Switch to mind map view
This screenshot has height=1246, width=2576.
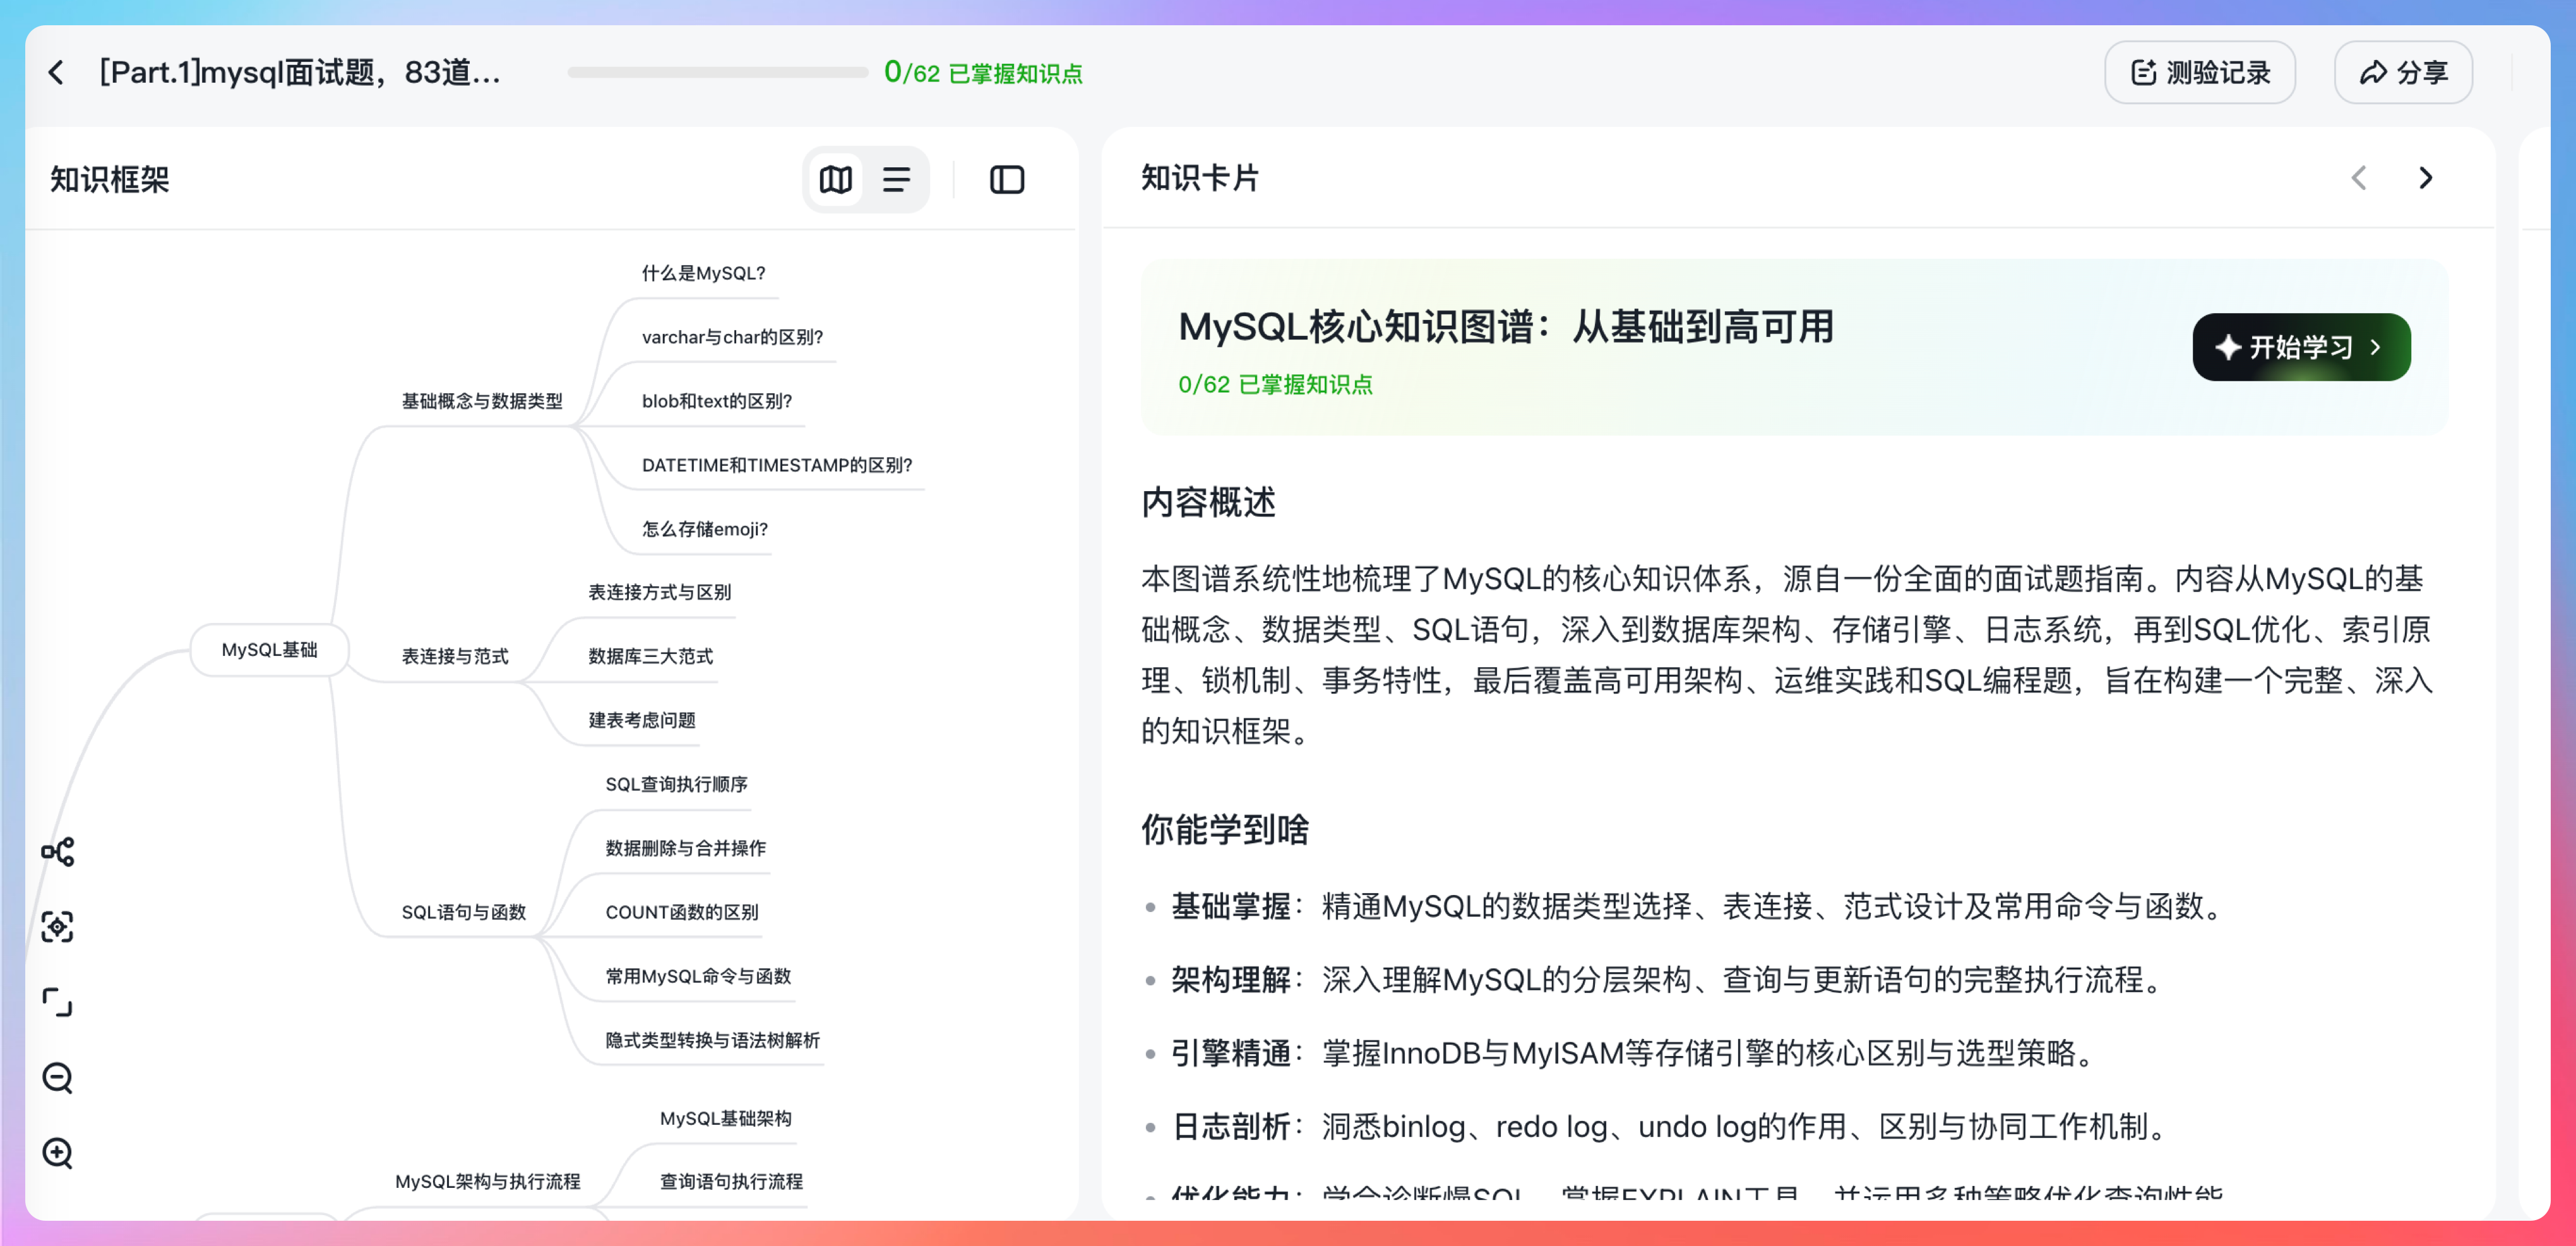click(836, 180)
